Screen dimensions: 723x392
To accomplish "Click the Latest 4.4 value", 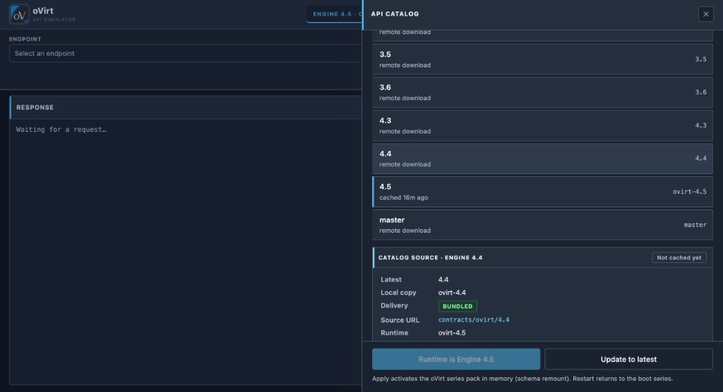I will pyautogui.click(x=443, y=280).
